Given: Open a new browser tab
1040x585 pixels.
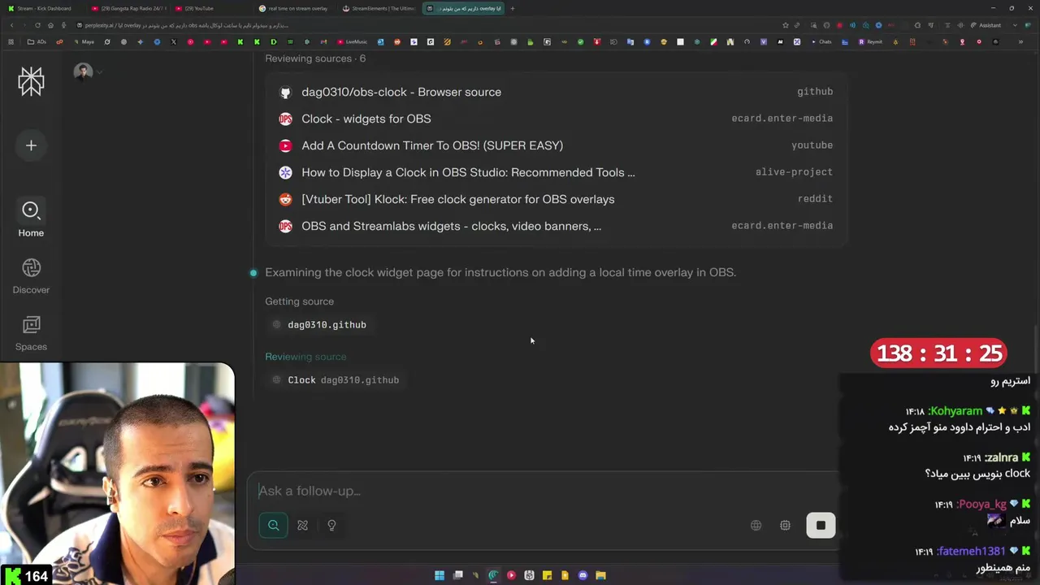Looking at the screenshot, I should coord(513,8).
